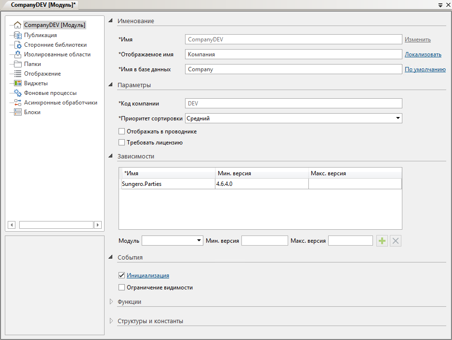Click the Публикация icon in tree
Screen dimensions: 452x340
point(18,35)
